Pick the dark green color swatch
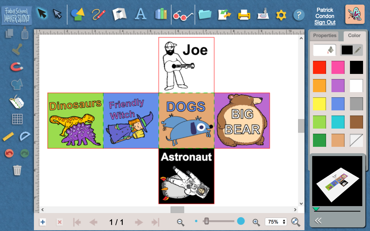 (x=319, y=140)
